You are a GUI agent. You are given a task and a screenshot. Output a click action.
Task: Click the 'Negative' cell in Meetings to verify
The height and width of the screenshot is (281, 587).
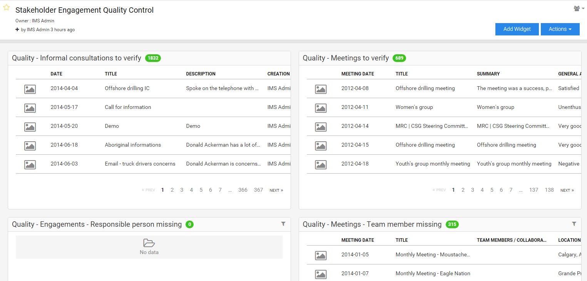coord(569,164)
